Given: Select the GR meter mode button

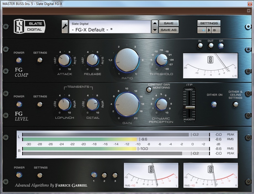Looking at the screenshot, I should 221,46.
